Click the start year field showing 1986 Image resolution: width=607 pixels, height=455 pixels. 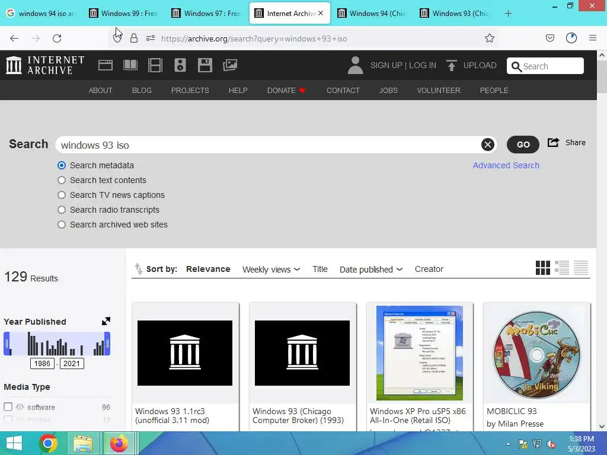[42, 363]
